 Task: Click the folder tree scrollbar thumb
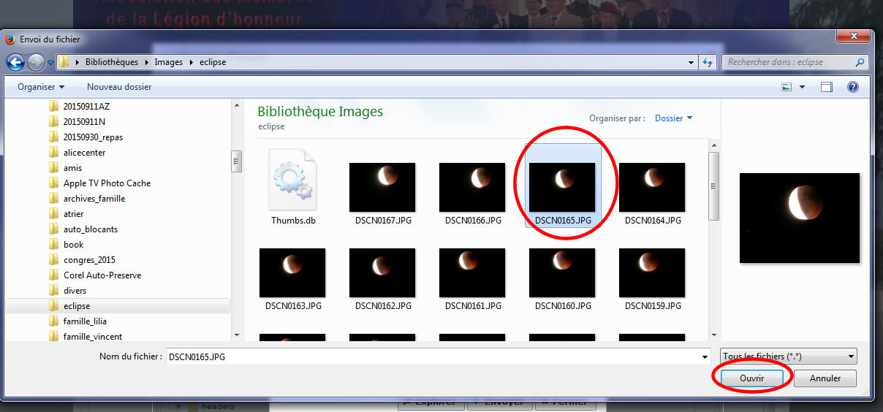click(x=236, y=161)
